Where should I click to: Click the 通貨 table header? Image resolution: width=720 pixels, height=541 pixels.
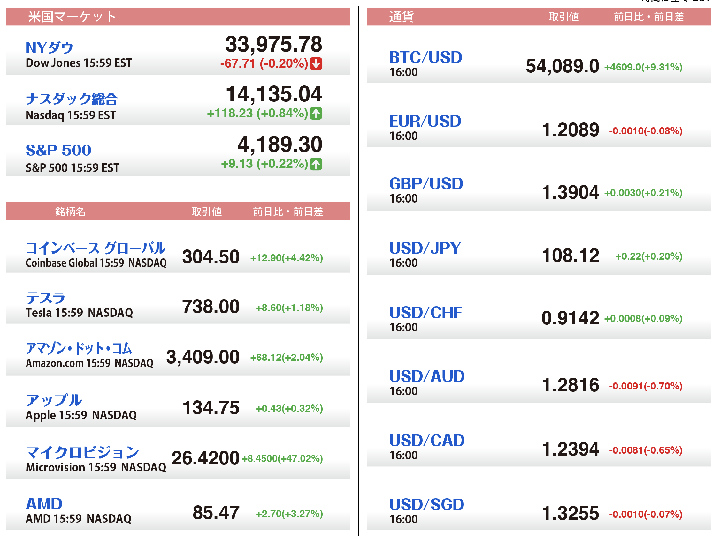pyautogui.click(x=401, y=17)
